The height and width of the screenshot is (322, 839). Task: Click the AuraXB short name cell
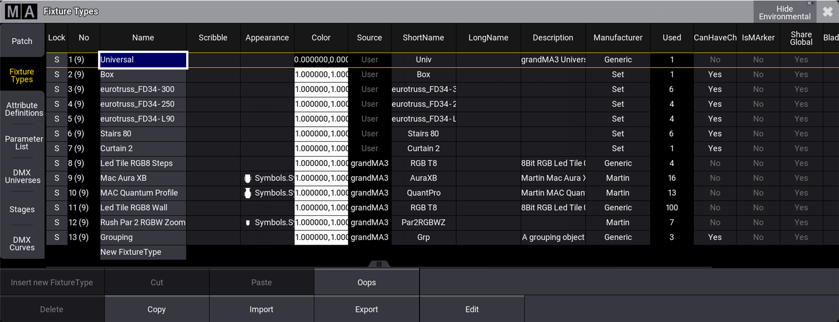coord(423,178)
